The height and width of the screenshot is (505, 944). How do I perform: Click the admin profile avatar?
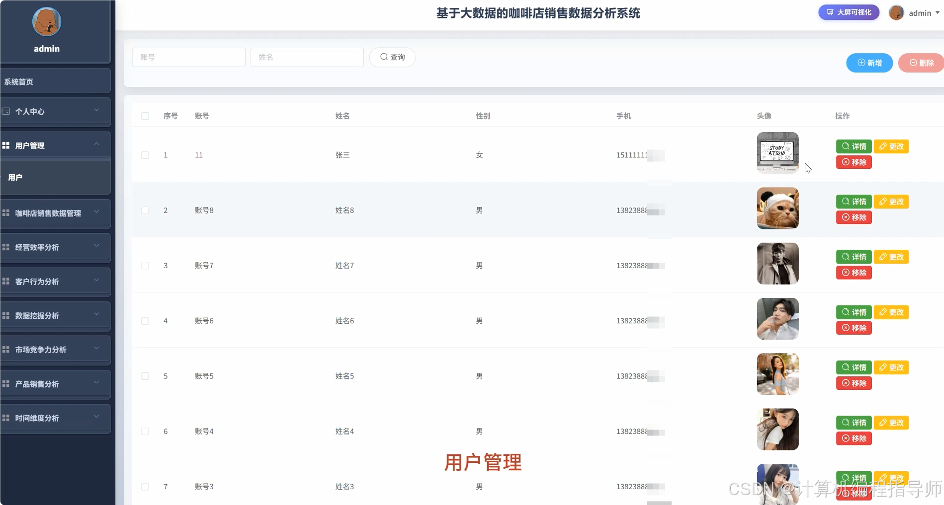point(896,12)
